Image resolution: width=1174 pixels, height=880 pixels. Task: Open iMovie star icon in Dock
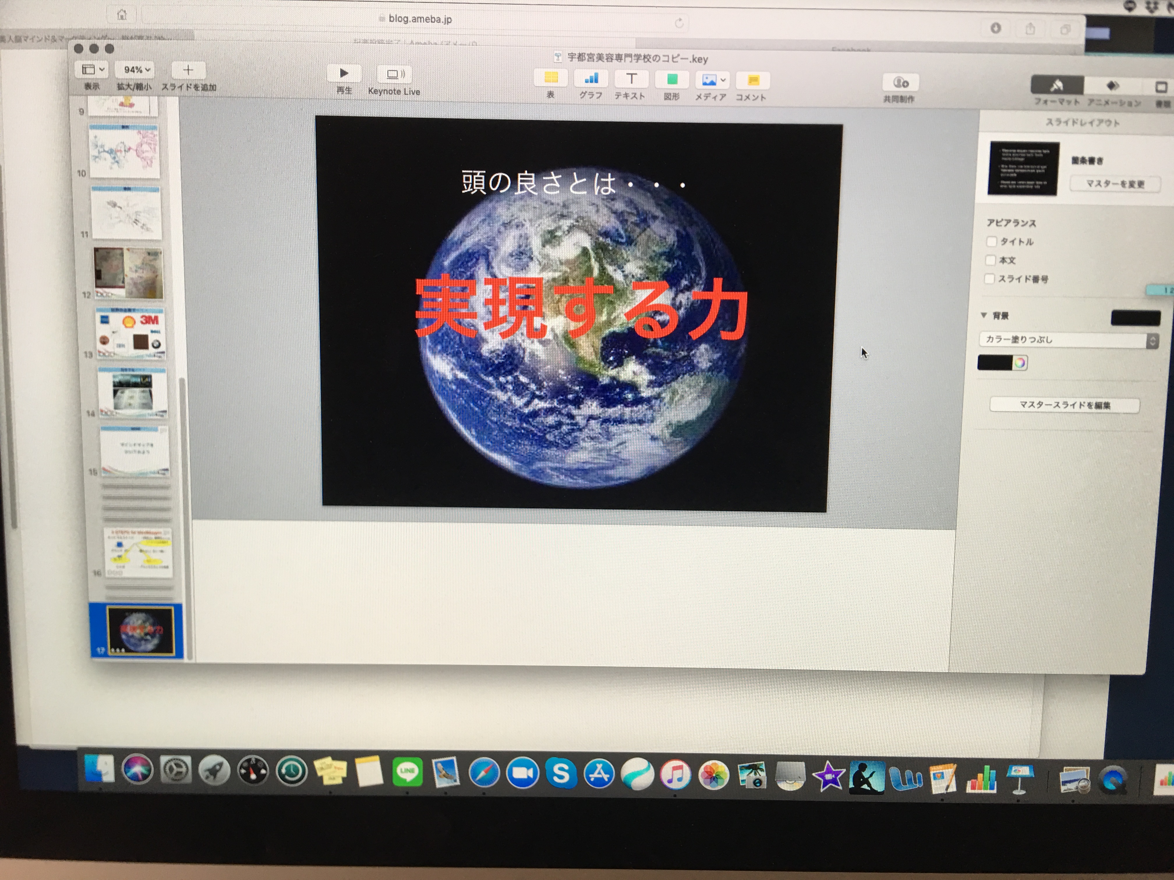tap(828, 777)
